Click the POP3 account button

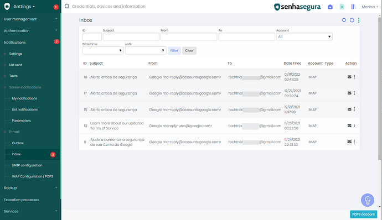coord(364,214)
